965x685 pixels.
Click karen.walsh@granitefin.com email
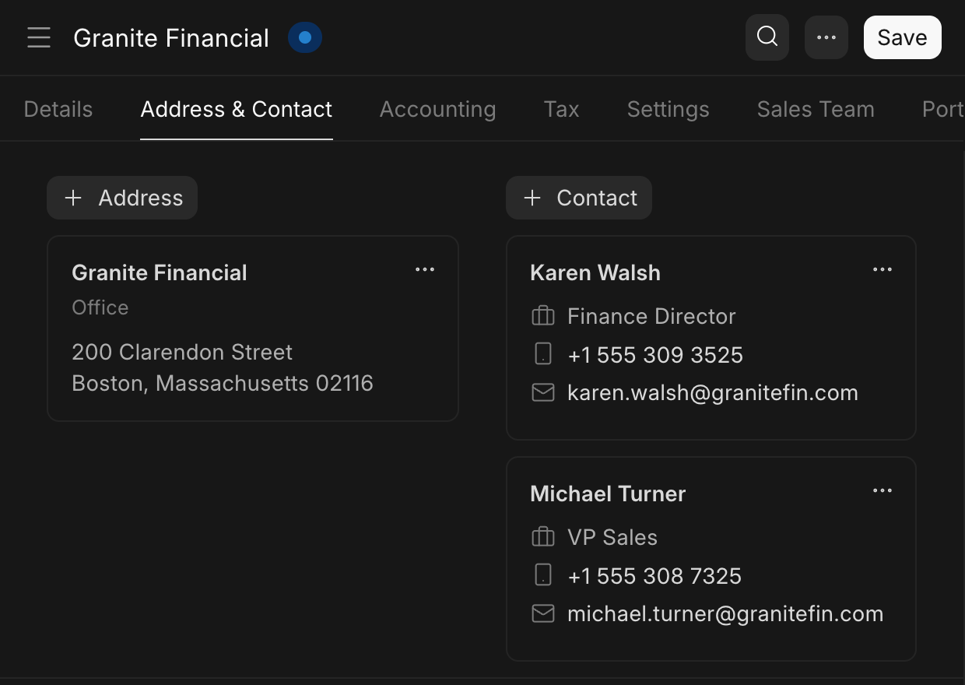click(x=713, y=393)
